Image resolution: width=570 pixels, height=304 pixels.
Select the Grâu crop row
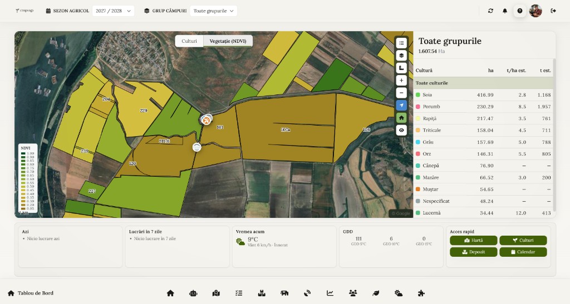pyautogui.click(x=483, y=142)
